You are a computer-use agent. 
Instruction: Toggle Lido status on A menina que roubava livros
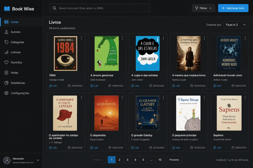pos(176,86)
